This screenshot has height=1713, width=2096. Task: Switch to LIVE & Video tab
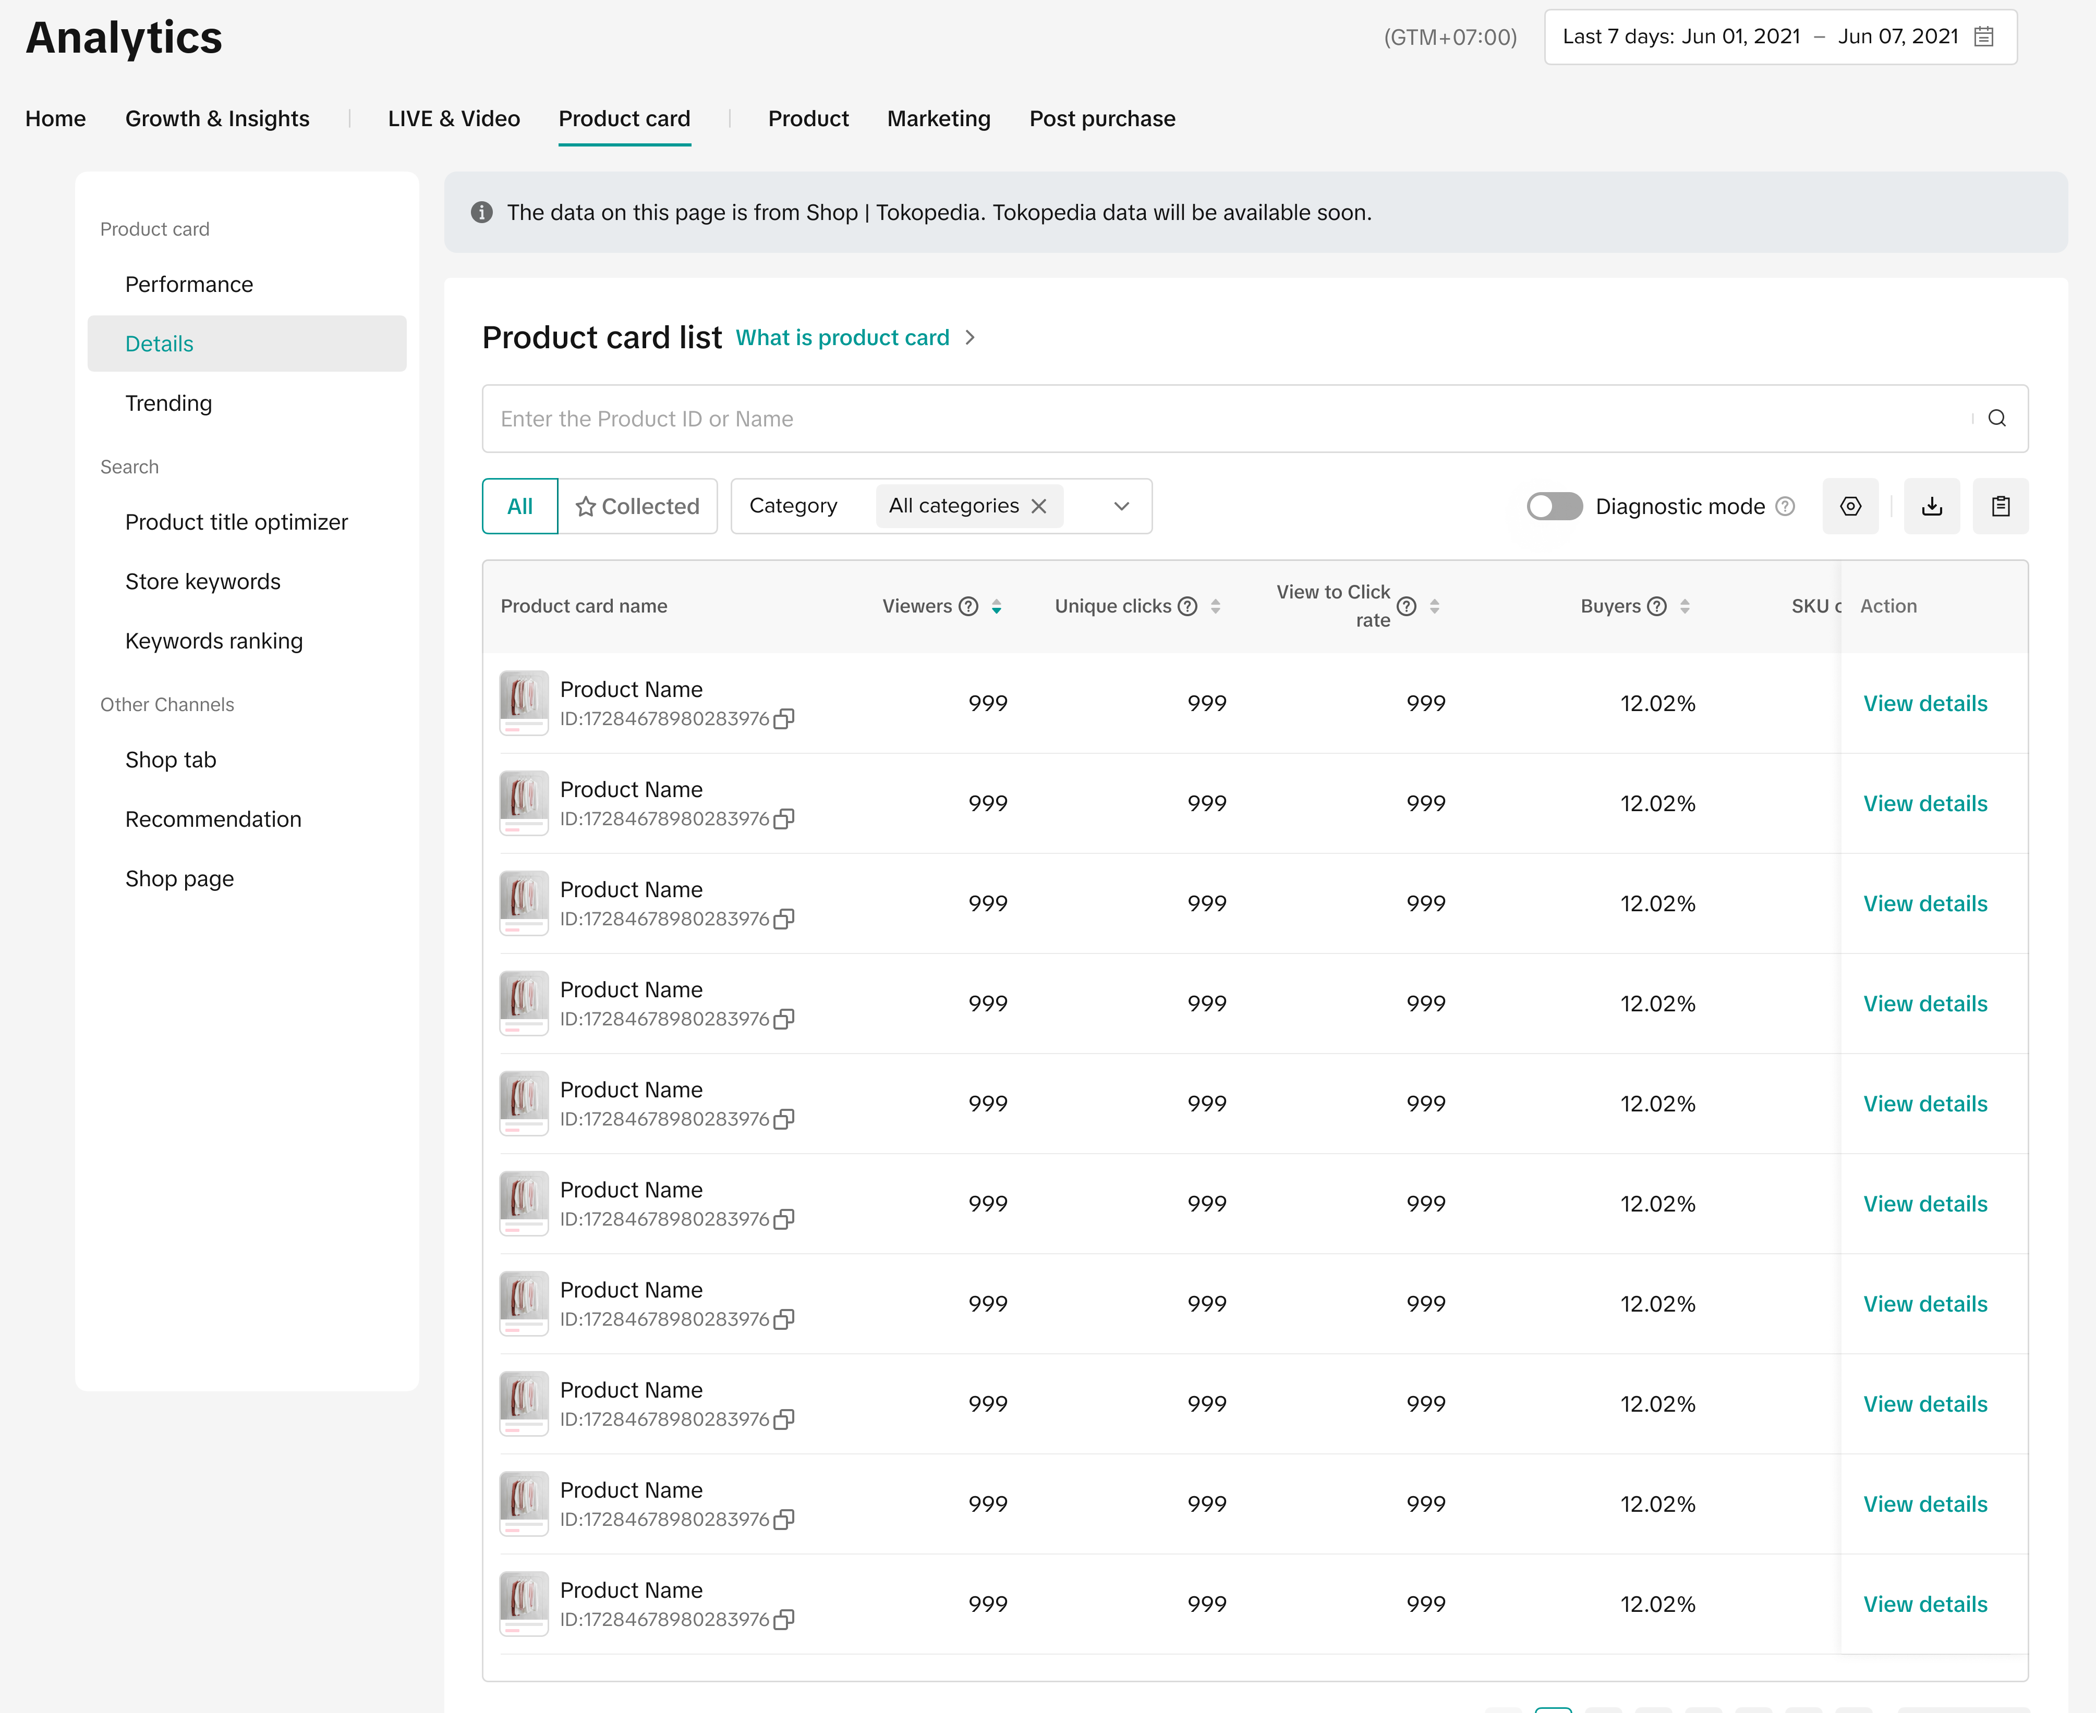tap(453, 118)
